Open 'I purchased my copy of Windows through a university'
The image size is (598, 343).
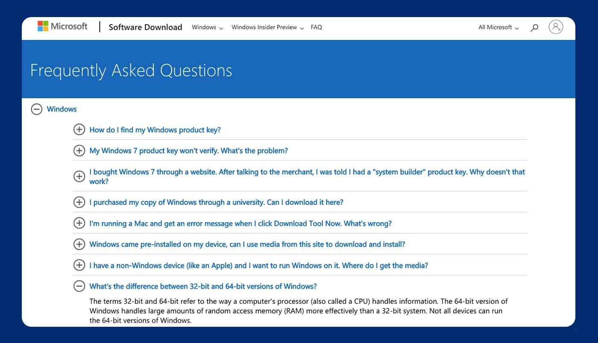[x=217, y=202]
